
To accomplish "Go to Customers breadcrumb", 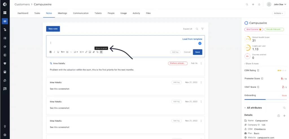I will coord(22,4).
